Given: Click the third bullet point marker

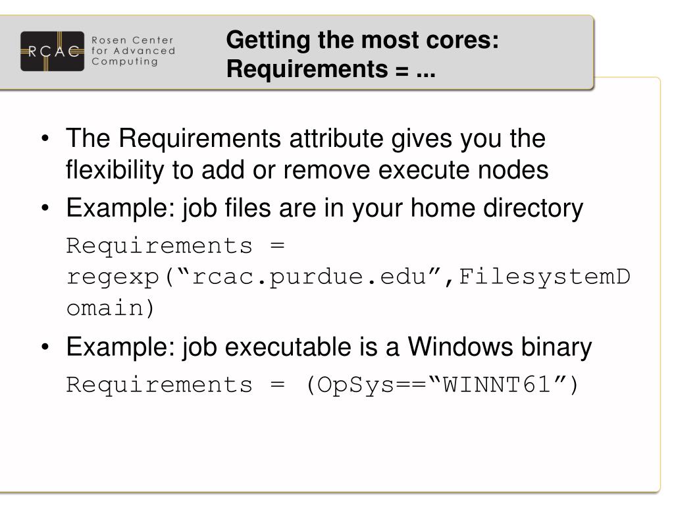Looking at the screenshot, I should click(x=45, y=347).
